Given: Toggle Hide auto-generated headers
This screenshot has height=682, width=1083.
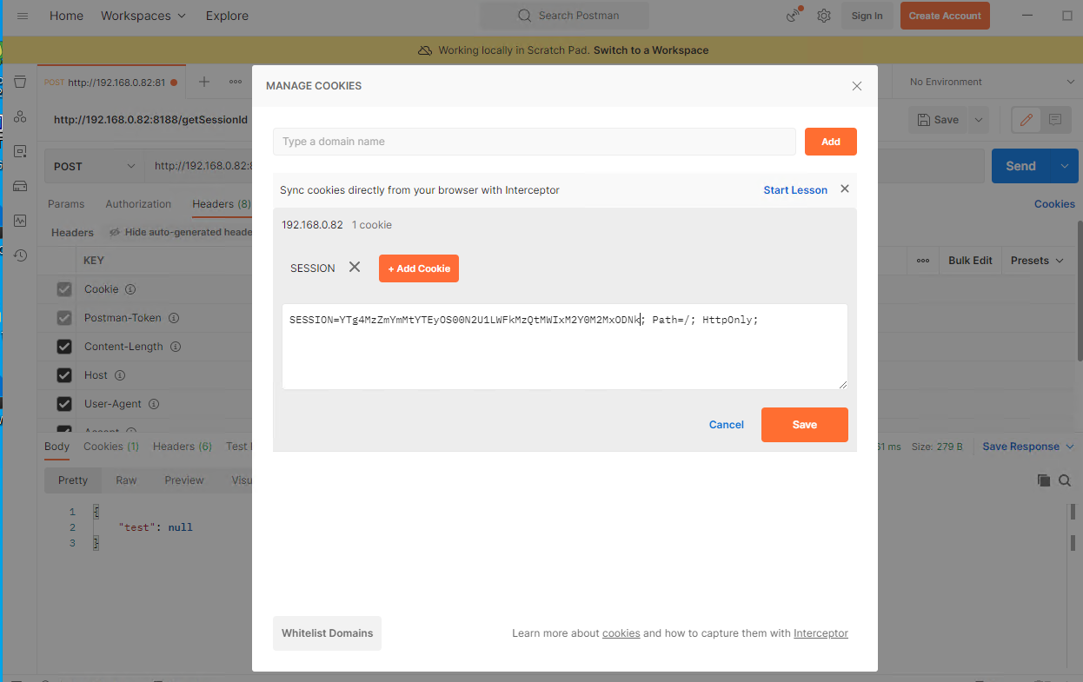Looking at the screenshot, I should click(x=180, y=232).
